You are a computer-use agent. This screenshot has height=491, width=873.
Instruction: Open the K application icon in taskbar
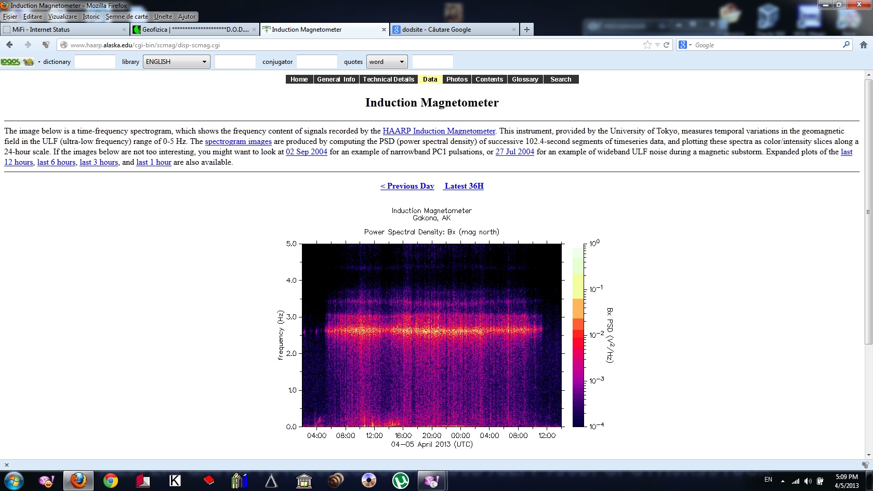click(x=175, y=481)
